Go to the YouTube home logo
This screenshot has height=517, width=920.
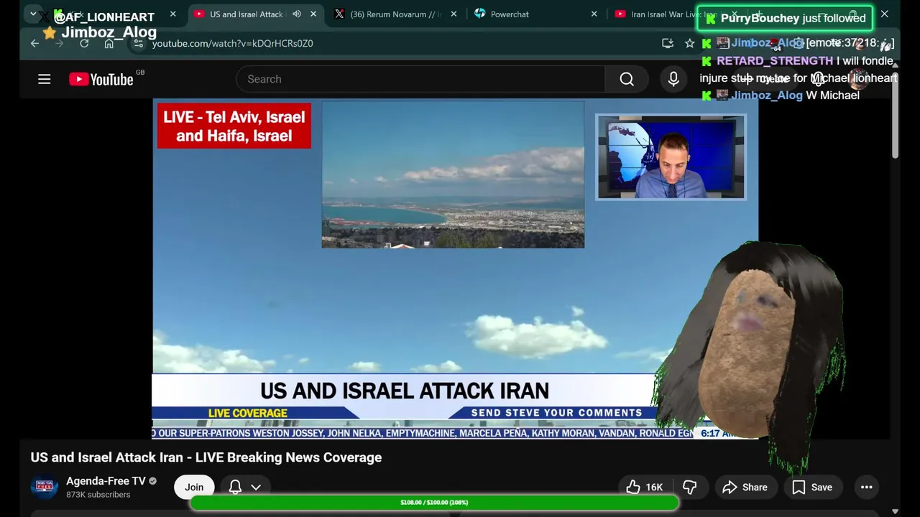pos(101,79)
